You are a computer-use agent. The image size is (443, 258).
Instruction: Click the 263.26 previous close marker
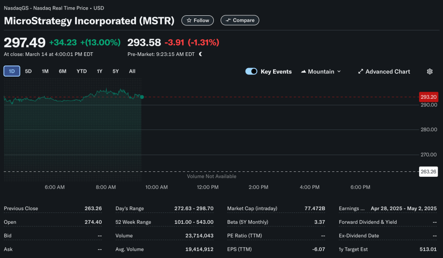(428, 171)
